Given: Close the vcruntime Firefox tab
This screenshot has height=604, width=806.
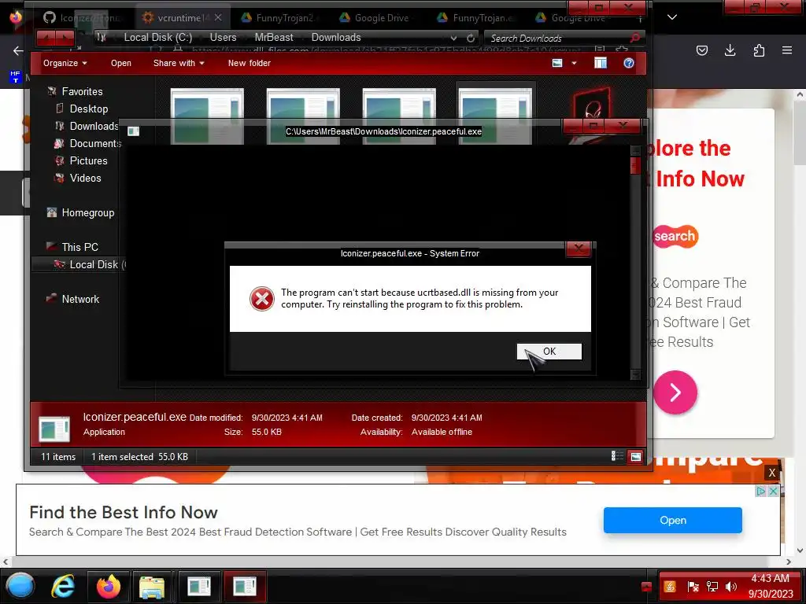Looking at the screenshot, I should (218, 17).
